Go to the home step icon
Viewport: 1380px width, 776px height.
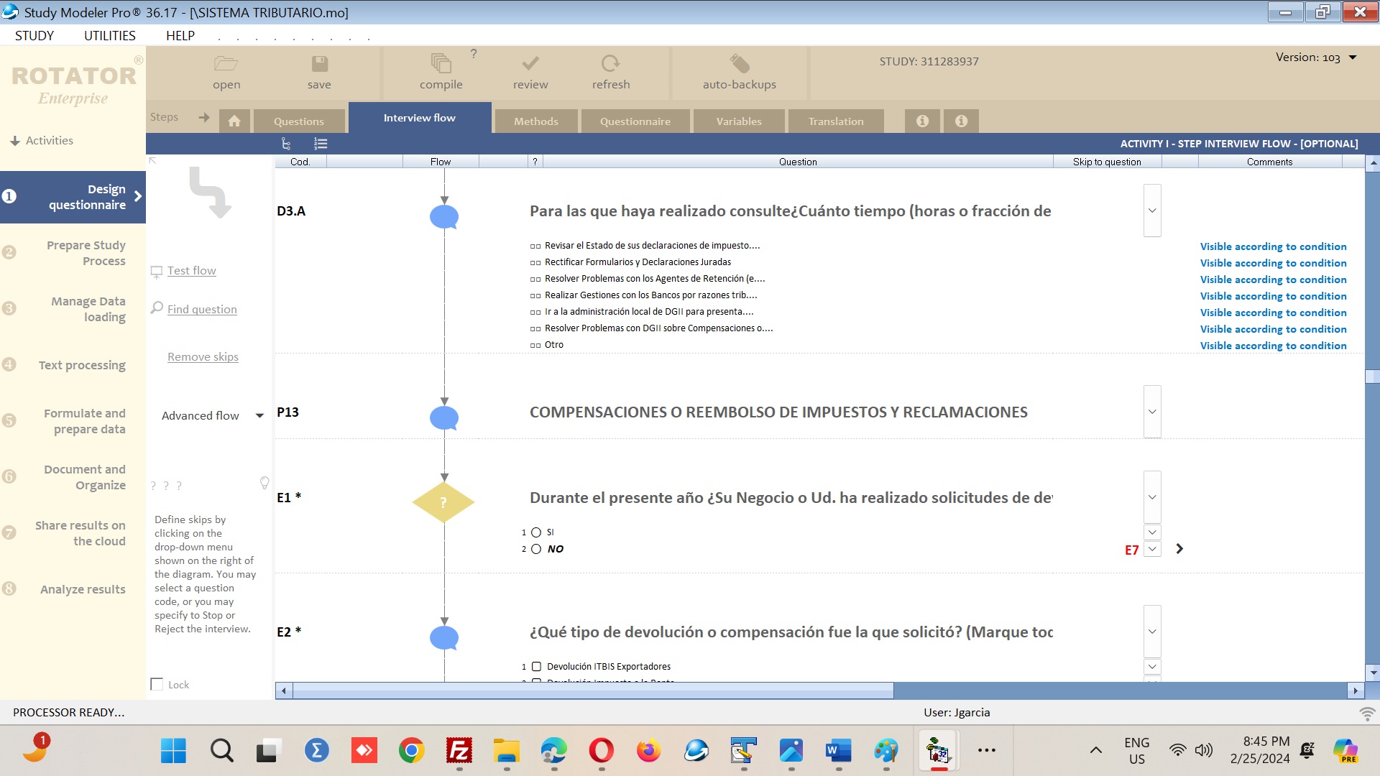(234, 121)
